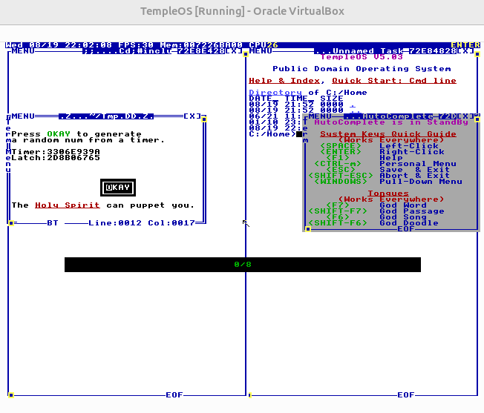Open the Tongues link in AutoComplete

tap(388, 194)
